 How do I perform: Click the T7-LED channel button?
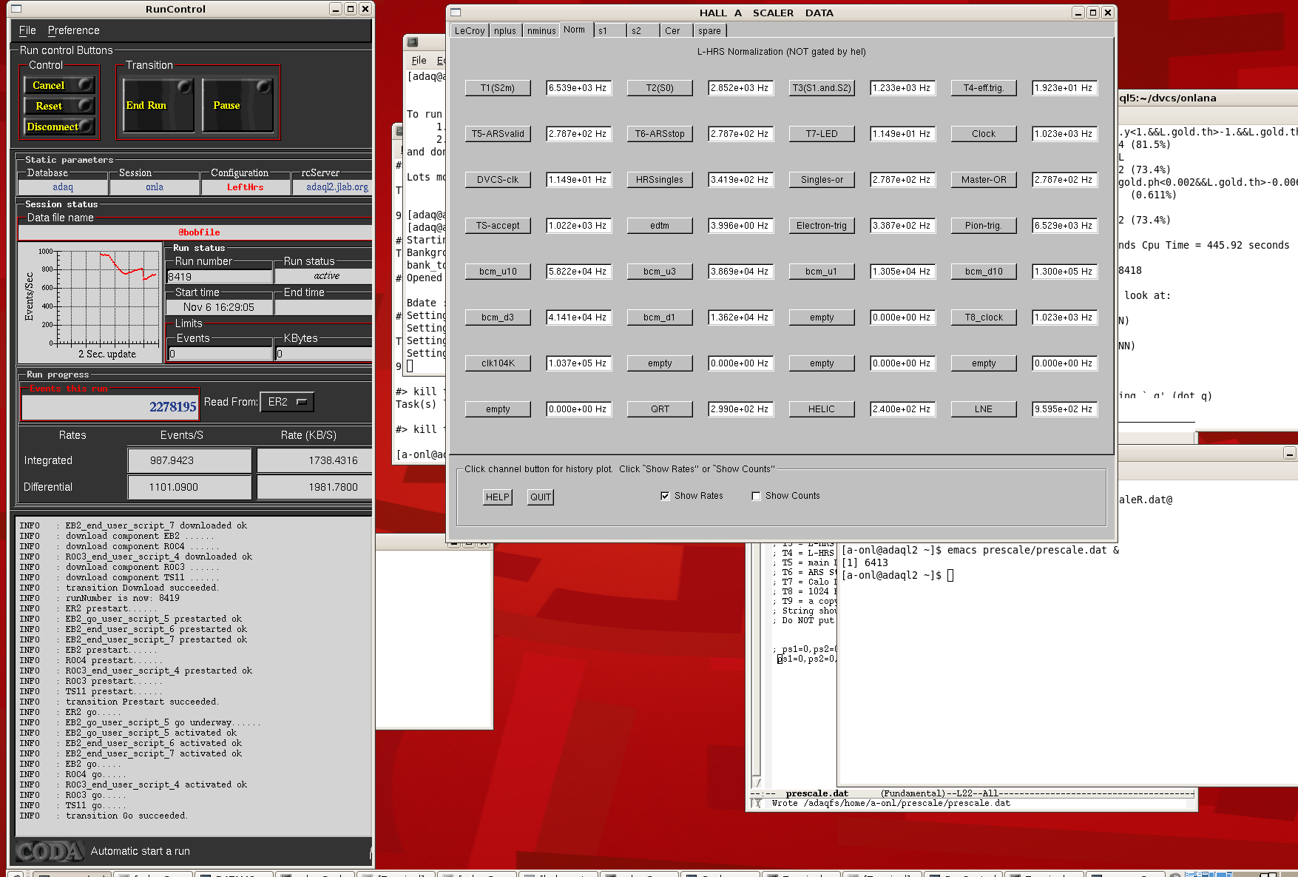822,134
